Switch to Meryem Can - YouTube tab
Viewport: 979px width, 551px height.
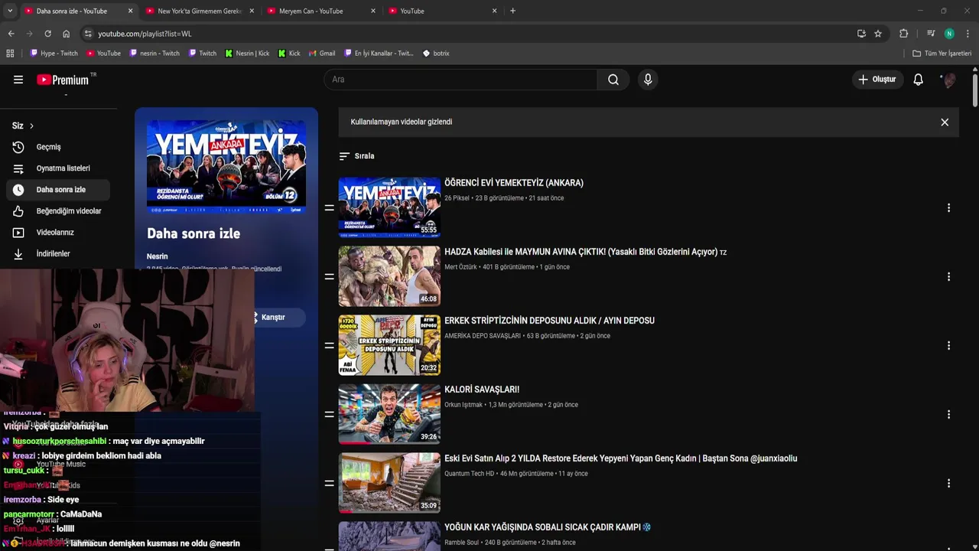[321, 11]
